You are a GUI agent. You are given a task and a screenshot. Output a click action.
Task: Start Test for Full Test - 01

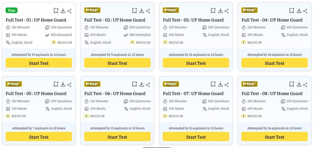pos(39,63)
